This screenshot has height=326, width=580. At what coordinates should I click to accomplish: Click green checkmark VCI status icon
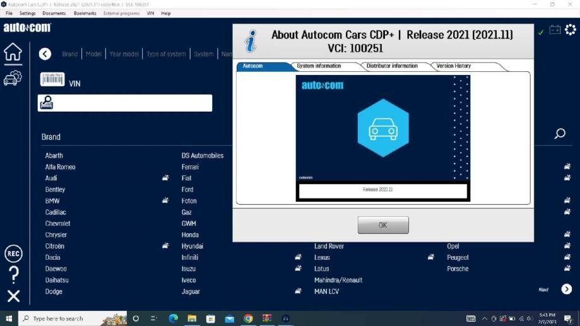click(541, 33)
